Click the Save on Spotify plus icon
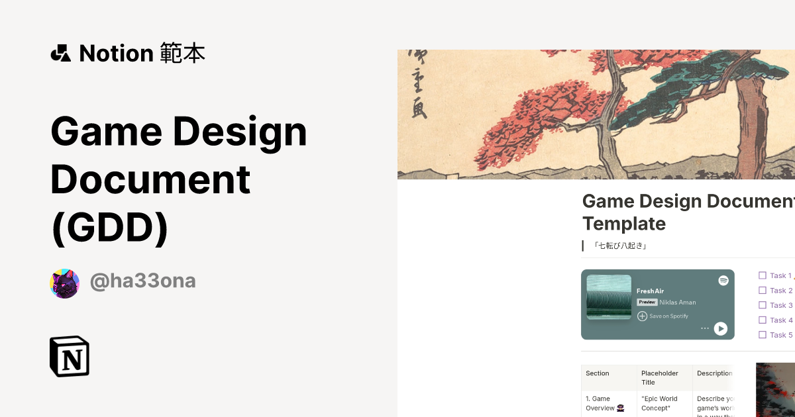This screenshot has height=417, width=795. tap(642, 316)
